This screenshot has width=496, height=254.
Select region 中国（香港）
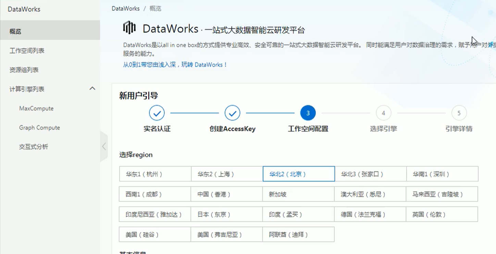[227, 194]
